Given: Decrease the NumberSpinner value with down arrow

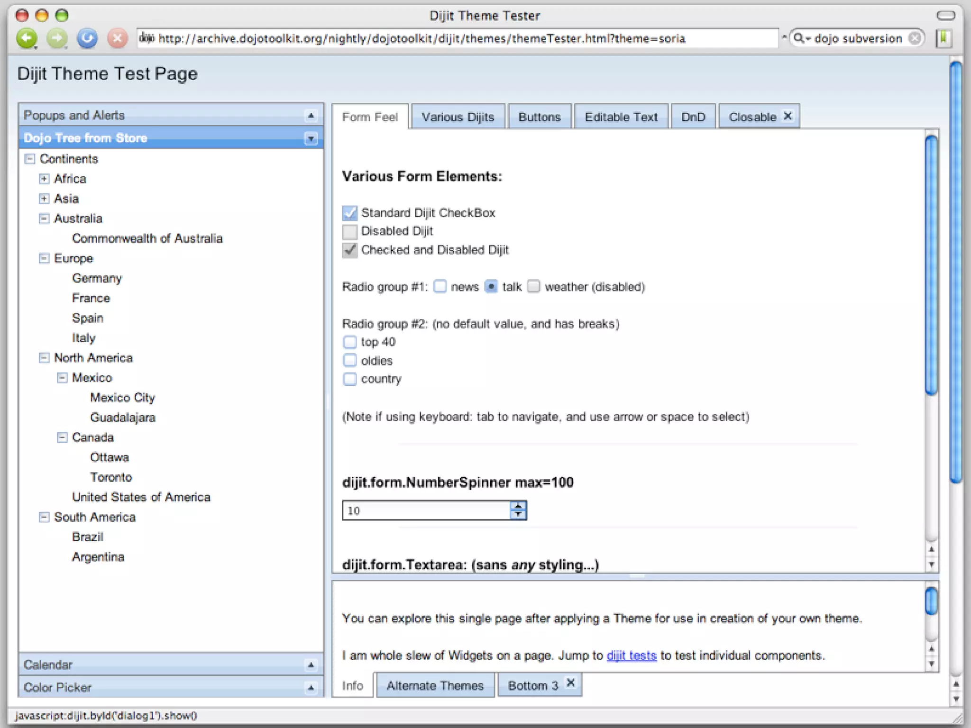Looking at the screenshot, I should click(518, 515).
